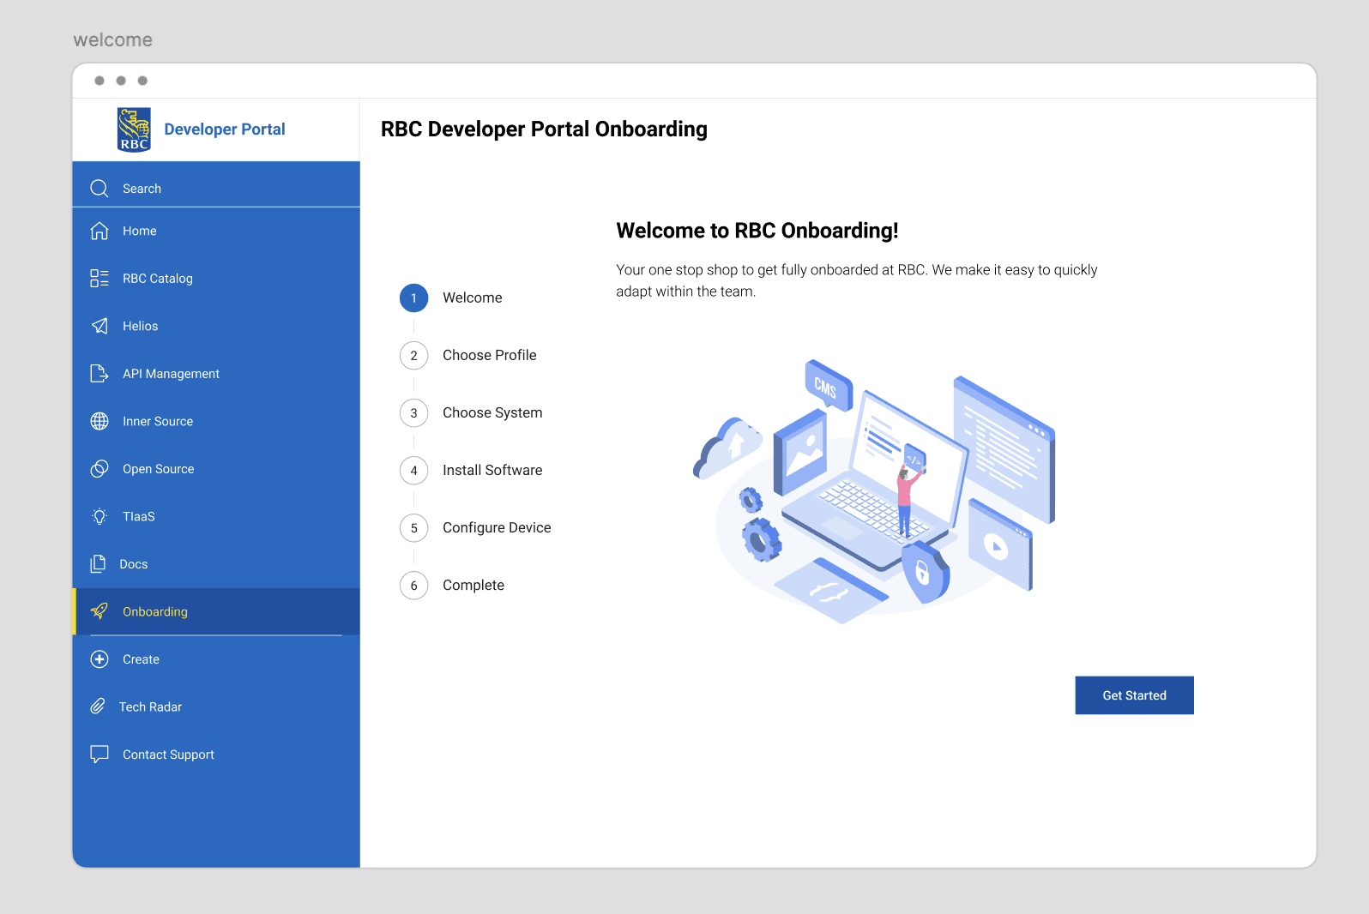Viewport: 1369px width, 914px height.
Task: Open Contact Support label
Action: tap(168, 755)
